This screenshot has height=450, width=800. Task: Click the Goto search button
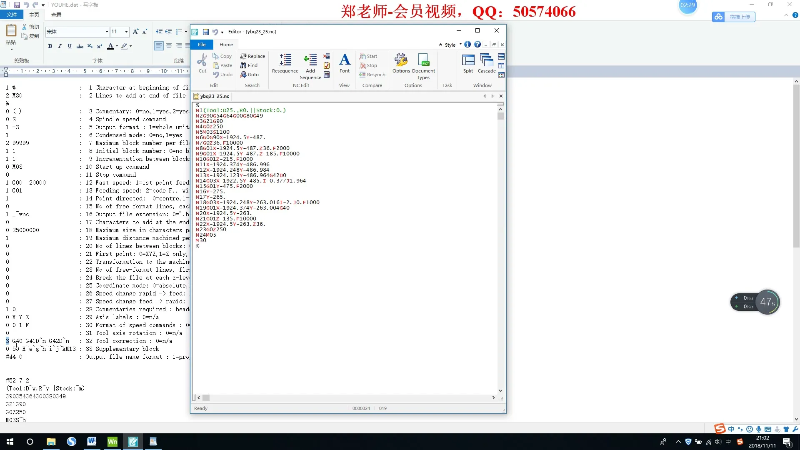(249, 75)
